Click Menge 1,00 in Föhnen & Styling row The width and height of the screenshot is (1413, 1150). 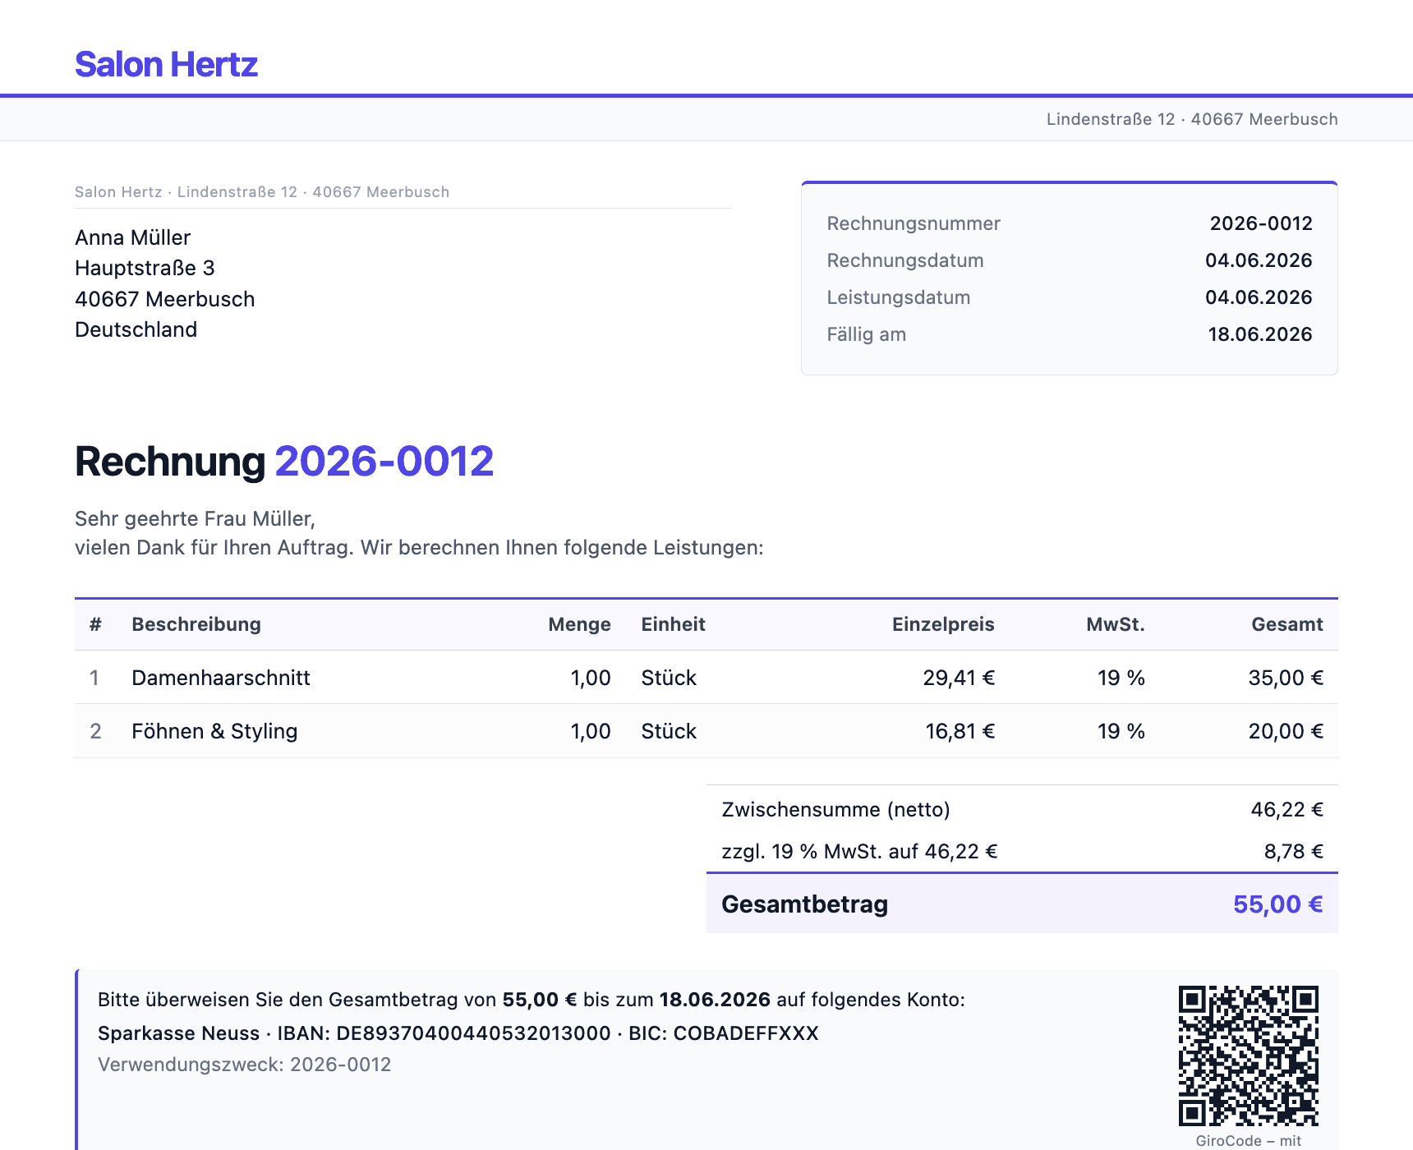591,731
